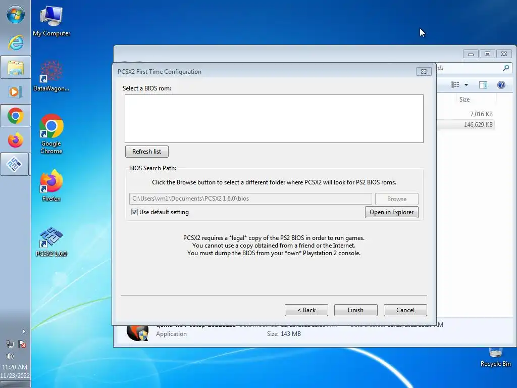This screenshot has height=388, width=517.
Task: Click the clock showing 11:20 AM
Action: pyautogui.click(x=15, y=367)
